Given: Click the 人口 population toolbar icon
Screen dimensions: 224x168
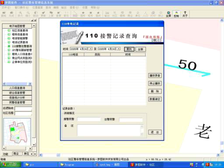Looking at the screenshot, I should coord(145,14).
